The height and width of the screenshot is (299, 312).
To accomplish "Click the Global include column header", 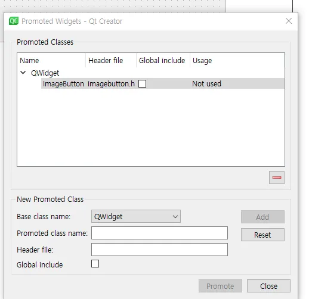I will click(163, 61).
